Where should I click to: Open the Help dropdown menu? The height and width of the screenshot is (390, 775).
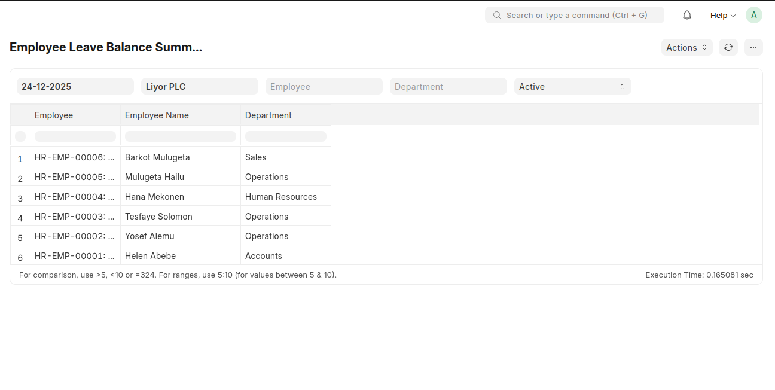[x=722, y=15]
